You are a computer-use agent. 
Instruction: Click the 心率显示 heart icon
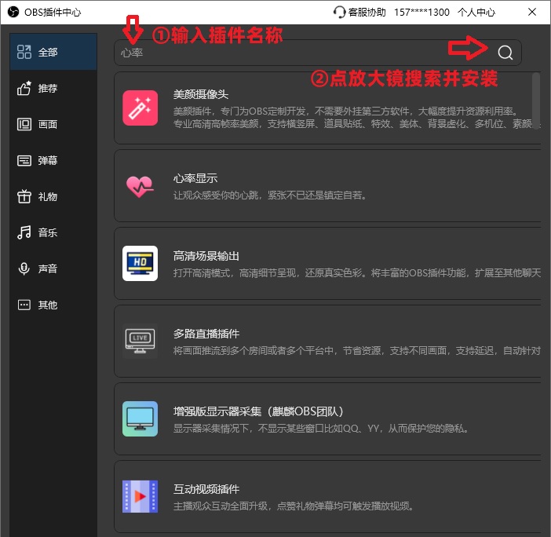[140, 186]
